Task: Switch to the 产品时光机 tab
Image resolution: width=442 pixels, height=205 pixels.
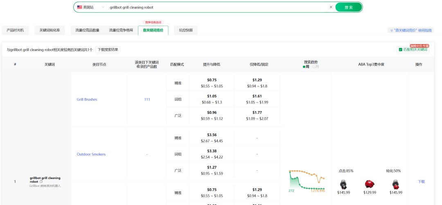Action: pos(15,30)
